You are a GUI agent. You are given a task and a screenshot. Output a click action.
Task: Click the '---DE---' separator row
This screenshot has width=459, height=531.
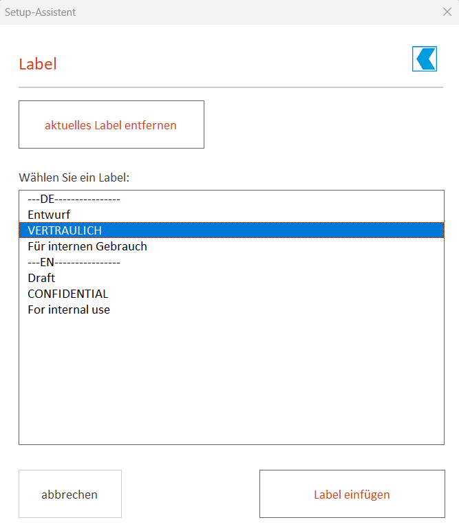(x=231, y=199)
